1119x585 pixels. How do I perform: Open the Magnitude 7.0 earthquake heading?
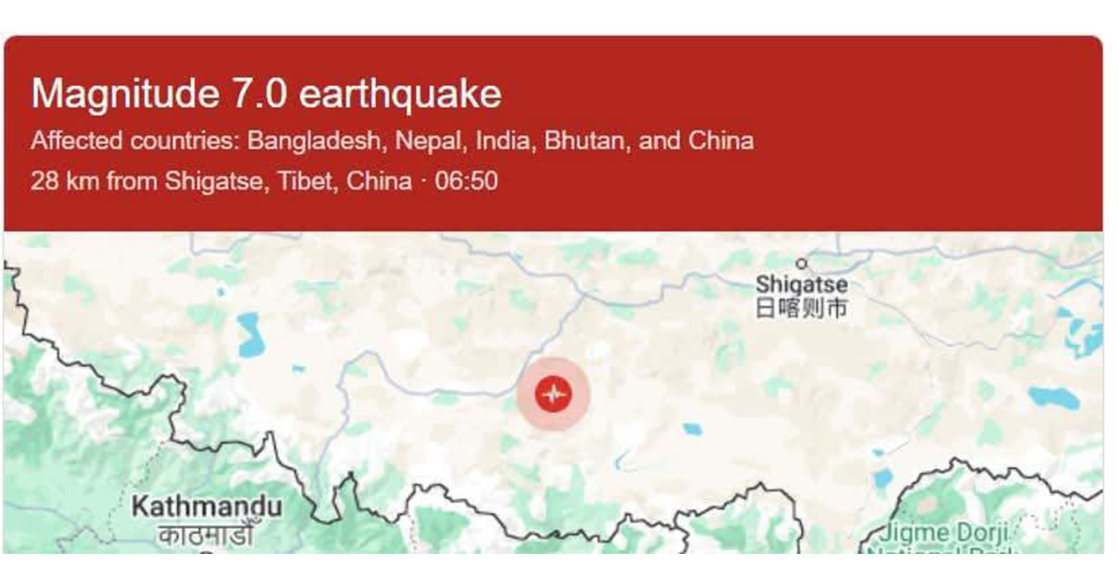tap(266, 94)
